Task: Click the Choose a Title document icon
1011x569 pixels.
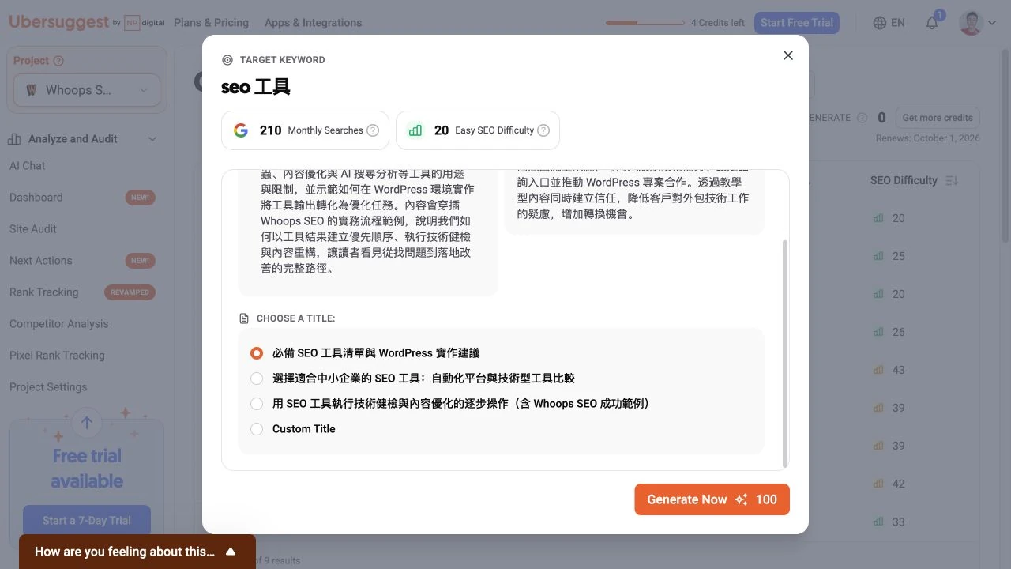Action: (244, 318)
